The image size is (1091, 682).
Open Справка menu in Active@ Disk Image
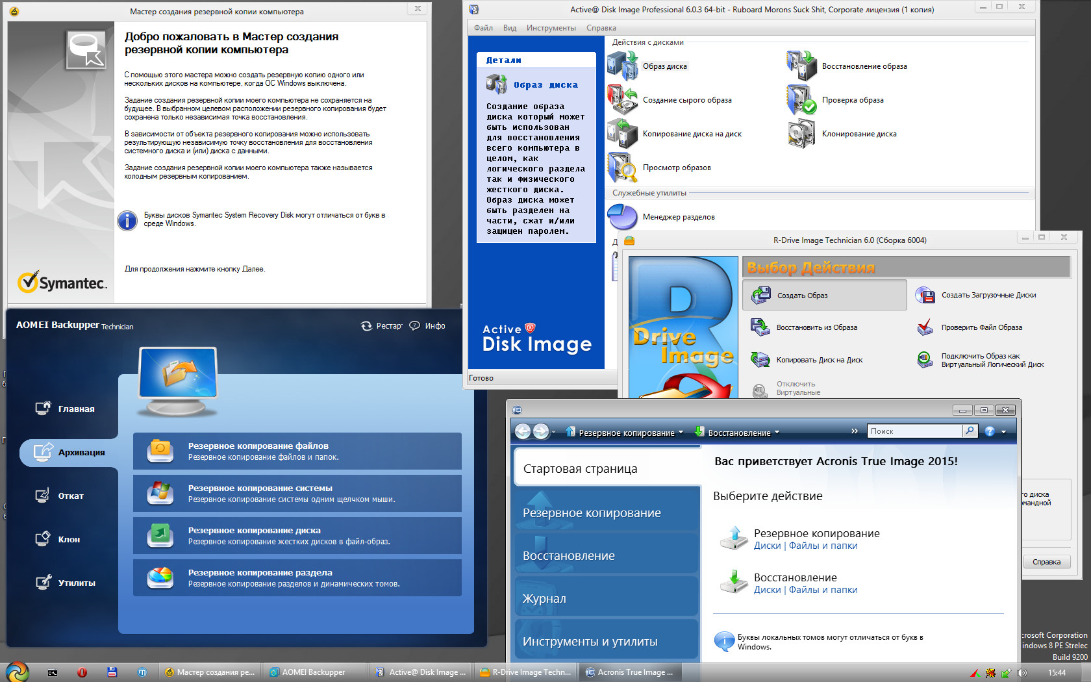coord(601,28)
